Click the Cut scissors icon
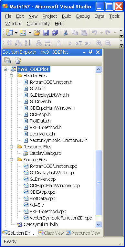The width and height of the screenshot is (125, 247). (66, 33)
